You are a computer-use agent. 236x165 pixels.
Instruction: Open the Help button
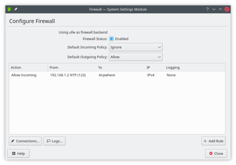(18, 154)
